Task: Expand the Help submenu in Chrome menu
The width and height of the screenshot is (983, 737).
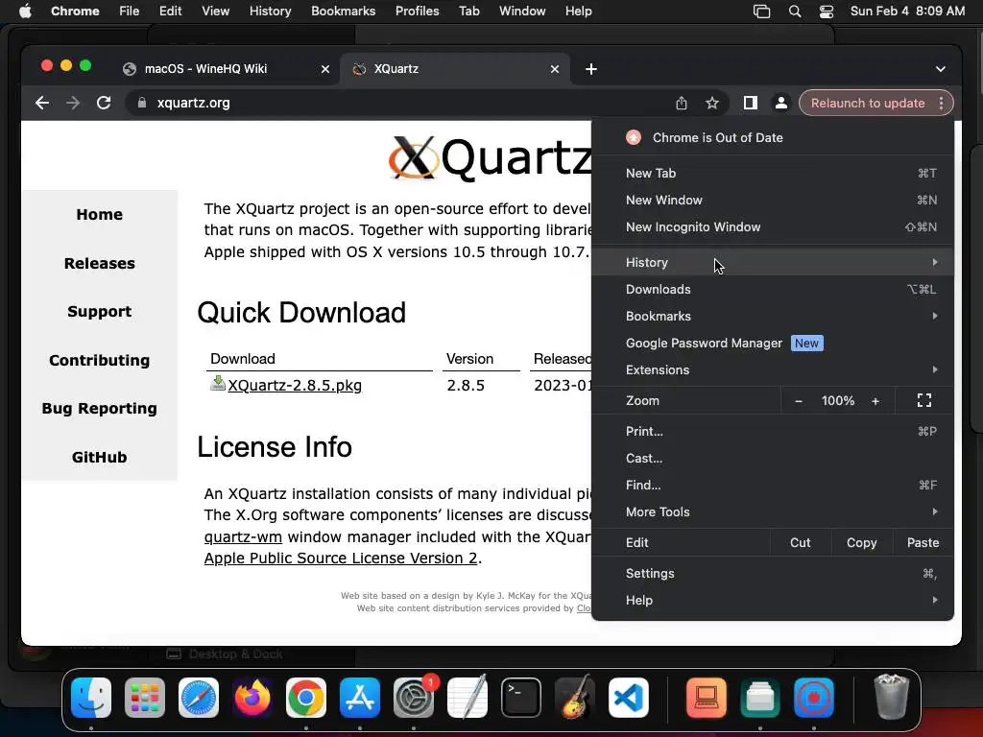Action: point(773,601)
